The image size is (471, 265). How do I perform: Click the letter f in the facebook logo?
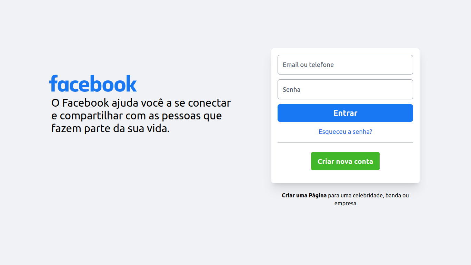(53, 83)
